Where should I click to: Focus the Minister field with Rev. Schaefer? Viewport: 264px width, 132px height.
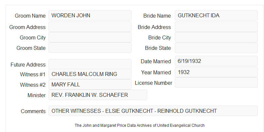pyautogui.click(x=98, y=95)
